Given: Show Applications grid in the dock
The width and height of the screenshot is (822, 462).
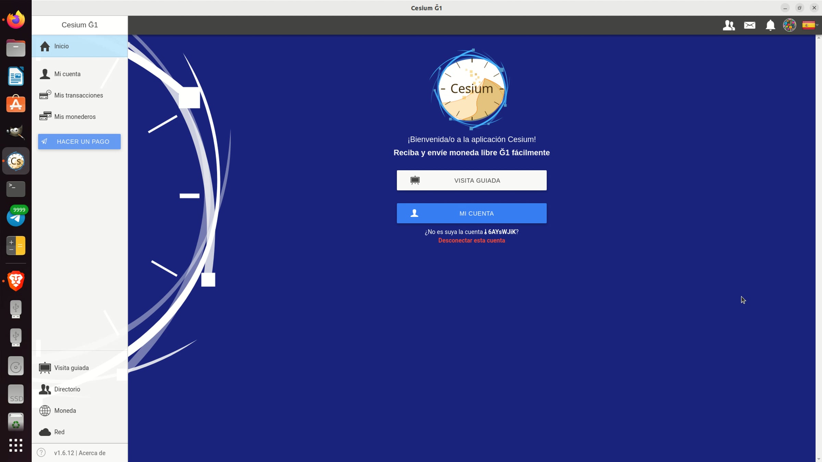Looking at the screenshot, I should click(x=16, y=445).
